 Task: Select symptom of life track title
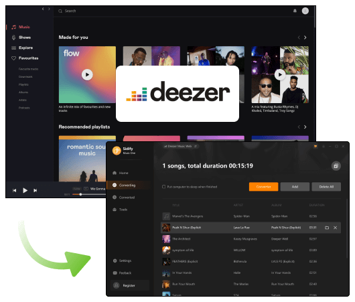click(183, 250)
